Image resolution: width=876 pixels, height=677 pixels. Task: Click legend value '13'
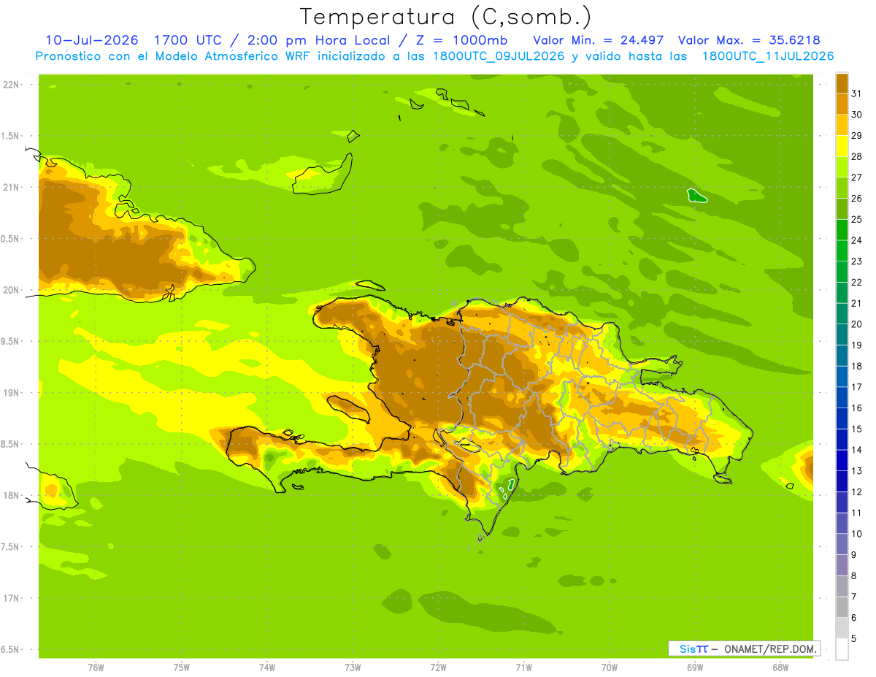pyautogui.click(x=857, y=471)
